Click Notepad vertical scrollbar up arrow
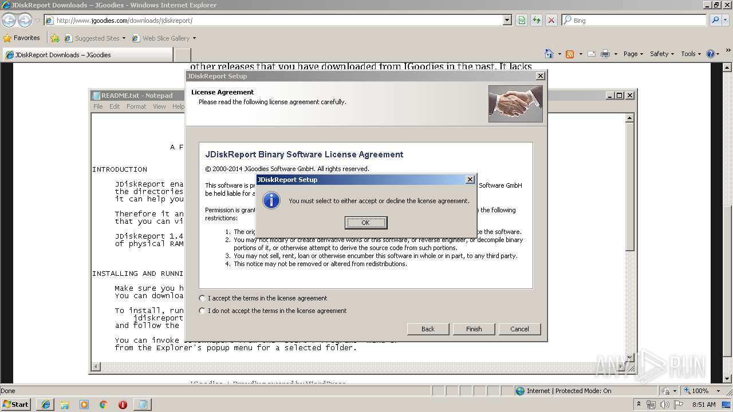733x412 pixels. tap(629, 118)
